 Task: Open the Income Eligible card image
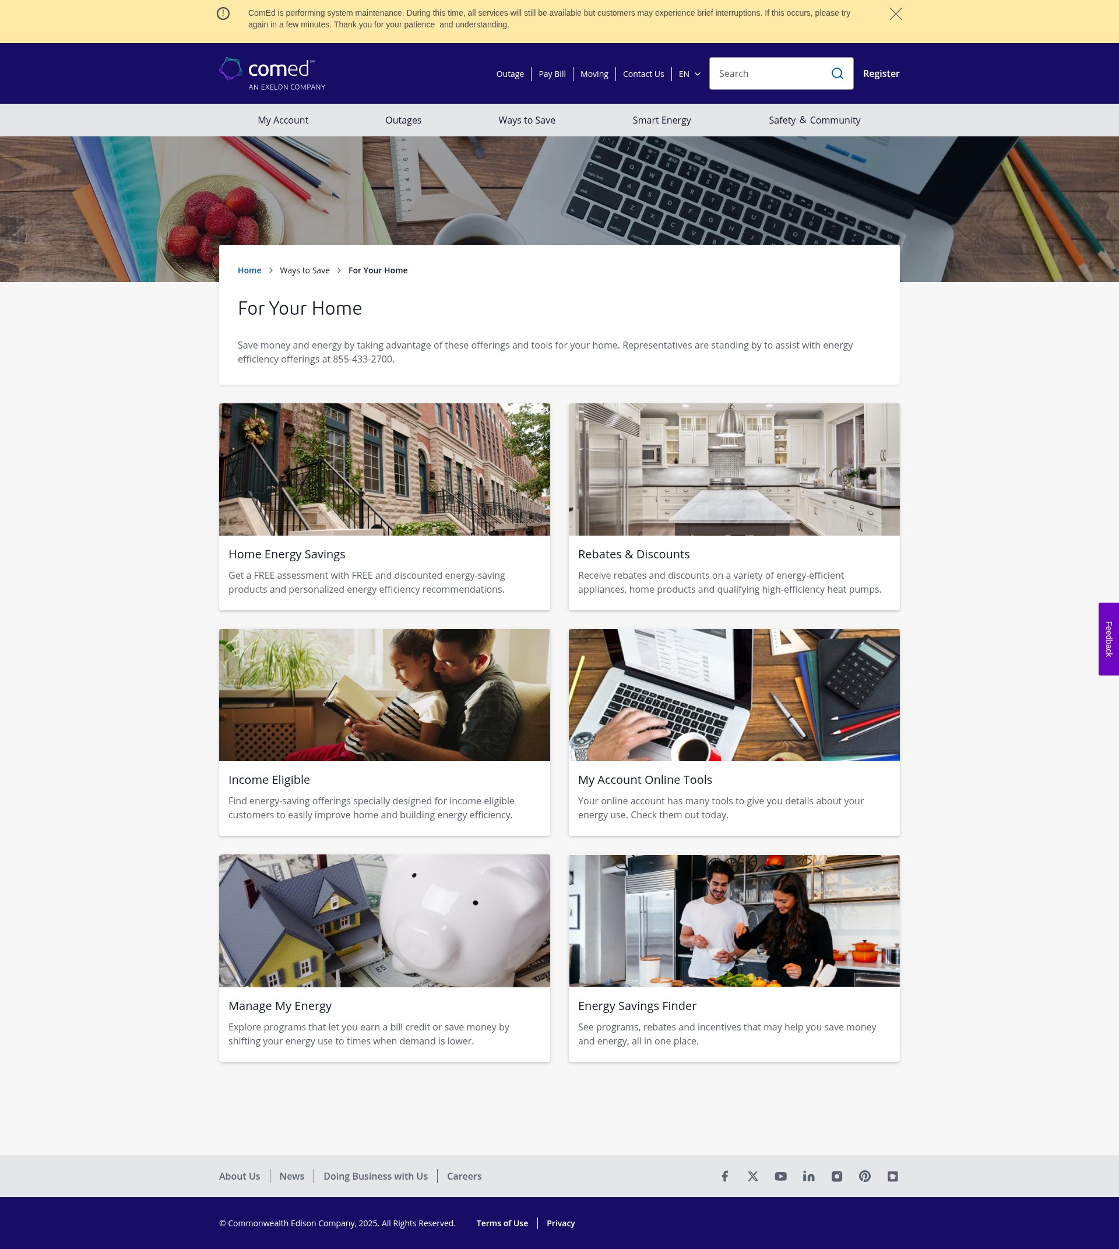click(384, 695)
